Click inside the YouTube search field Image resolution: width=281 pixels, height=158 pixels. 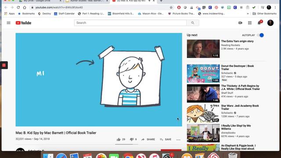point(130,23)
